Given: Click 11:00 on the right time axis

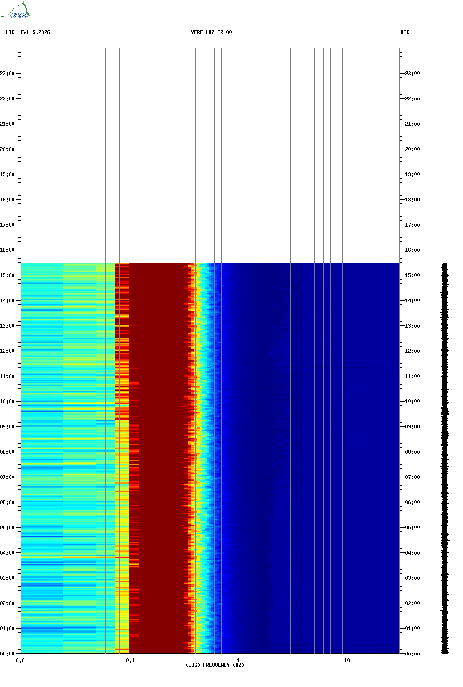Looking at the screenshot, I should (413, 376).
